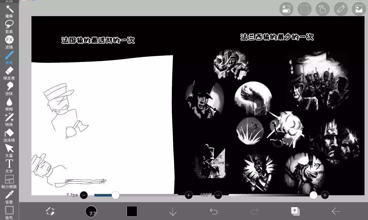Select the Paint Bucket (油漆桶) tool
The width and height of the screenshot is (368, 220).
tap(9, 135)
